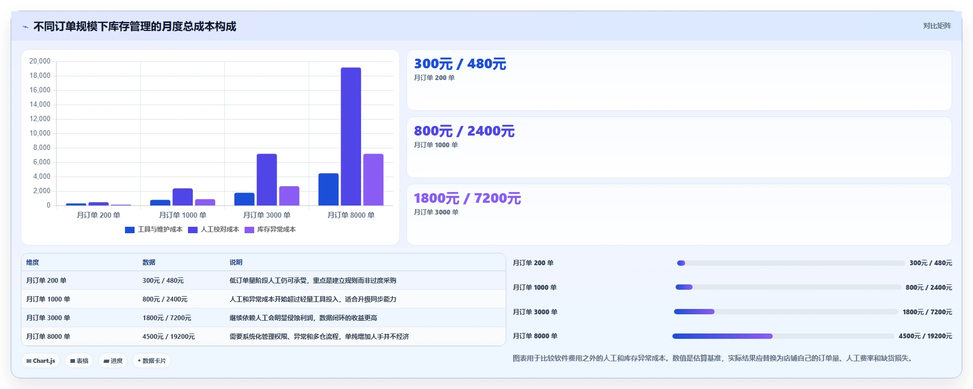The height and width of the screenshot is (389, 973).
Task: Click the table cell 300元 / 480元
Action: point(163,281)
